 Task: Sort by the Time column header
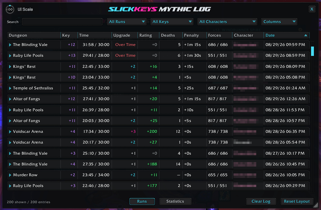coord(95,35)
